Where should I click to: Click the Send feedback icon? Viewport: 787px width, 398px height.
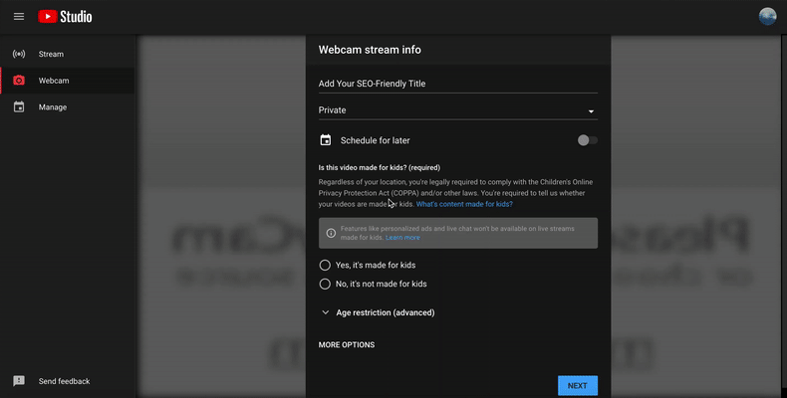pyautogui.click(x=18, y=381)
